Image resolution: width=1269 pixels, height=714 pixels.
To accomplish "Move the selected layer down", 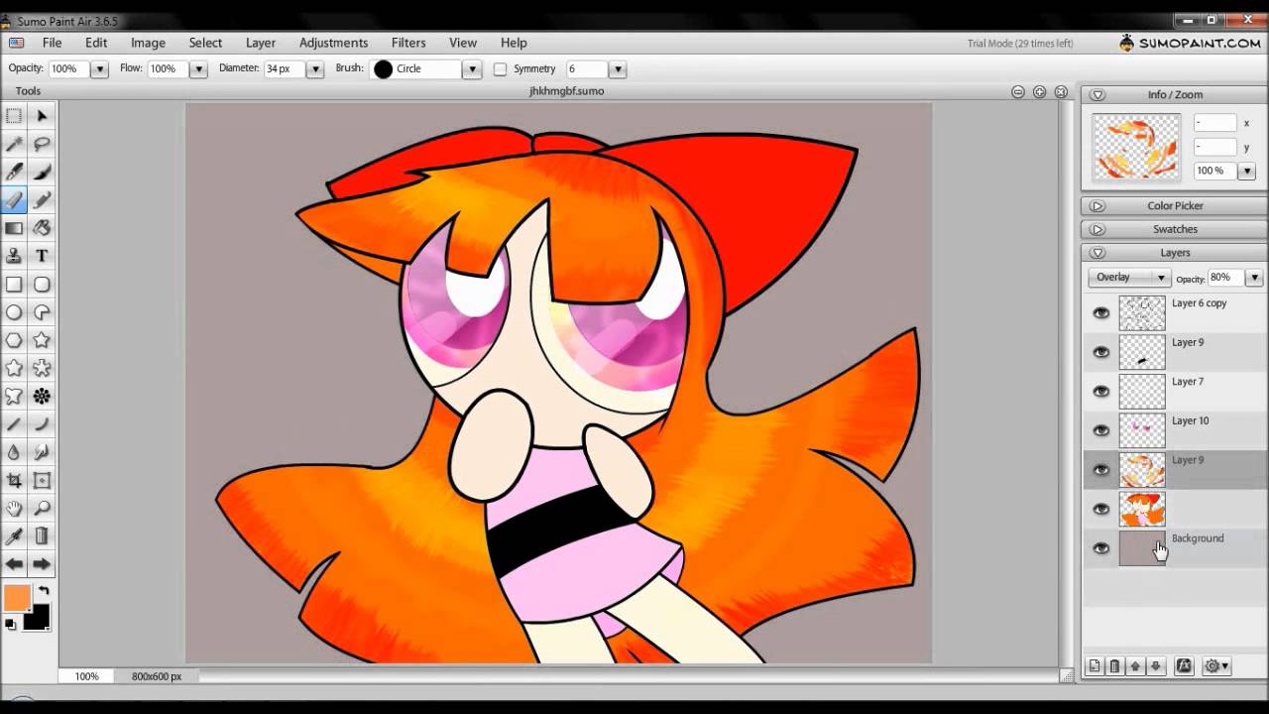I will coord(1155,666).
